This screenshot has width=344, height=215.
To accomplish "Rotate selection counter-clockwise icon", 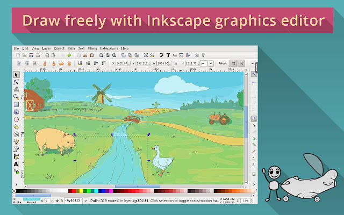I will [x=45, y=63].
